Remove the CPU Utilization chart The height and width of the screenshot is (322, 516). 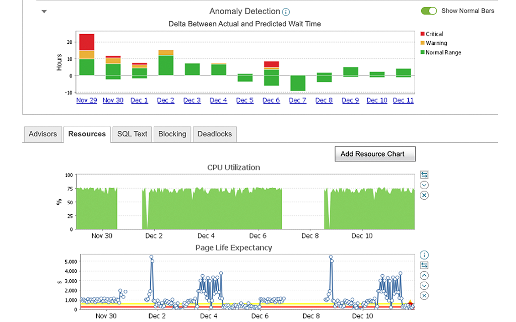[424, 195]
